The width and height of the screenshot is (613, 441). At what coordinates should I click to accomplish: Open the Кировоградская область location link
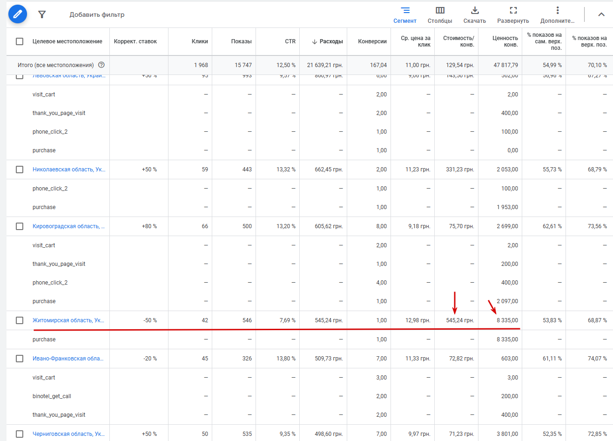click(68, 226)
